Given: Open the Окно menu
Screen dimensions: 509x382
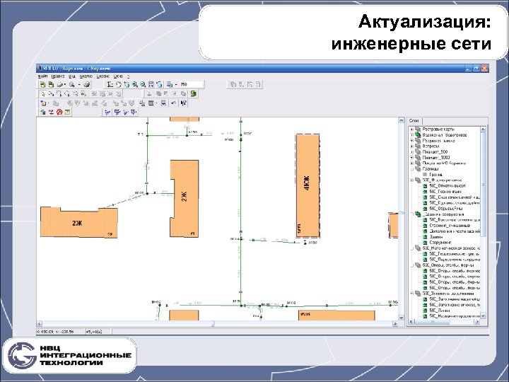Looking at the screenshot, I should pos(118,76).
